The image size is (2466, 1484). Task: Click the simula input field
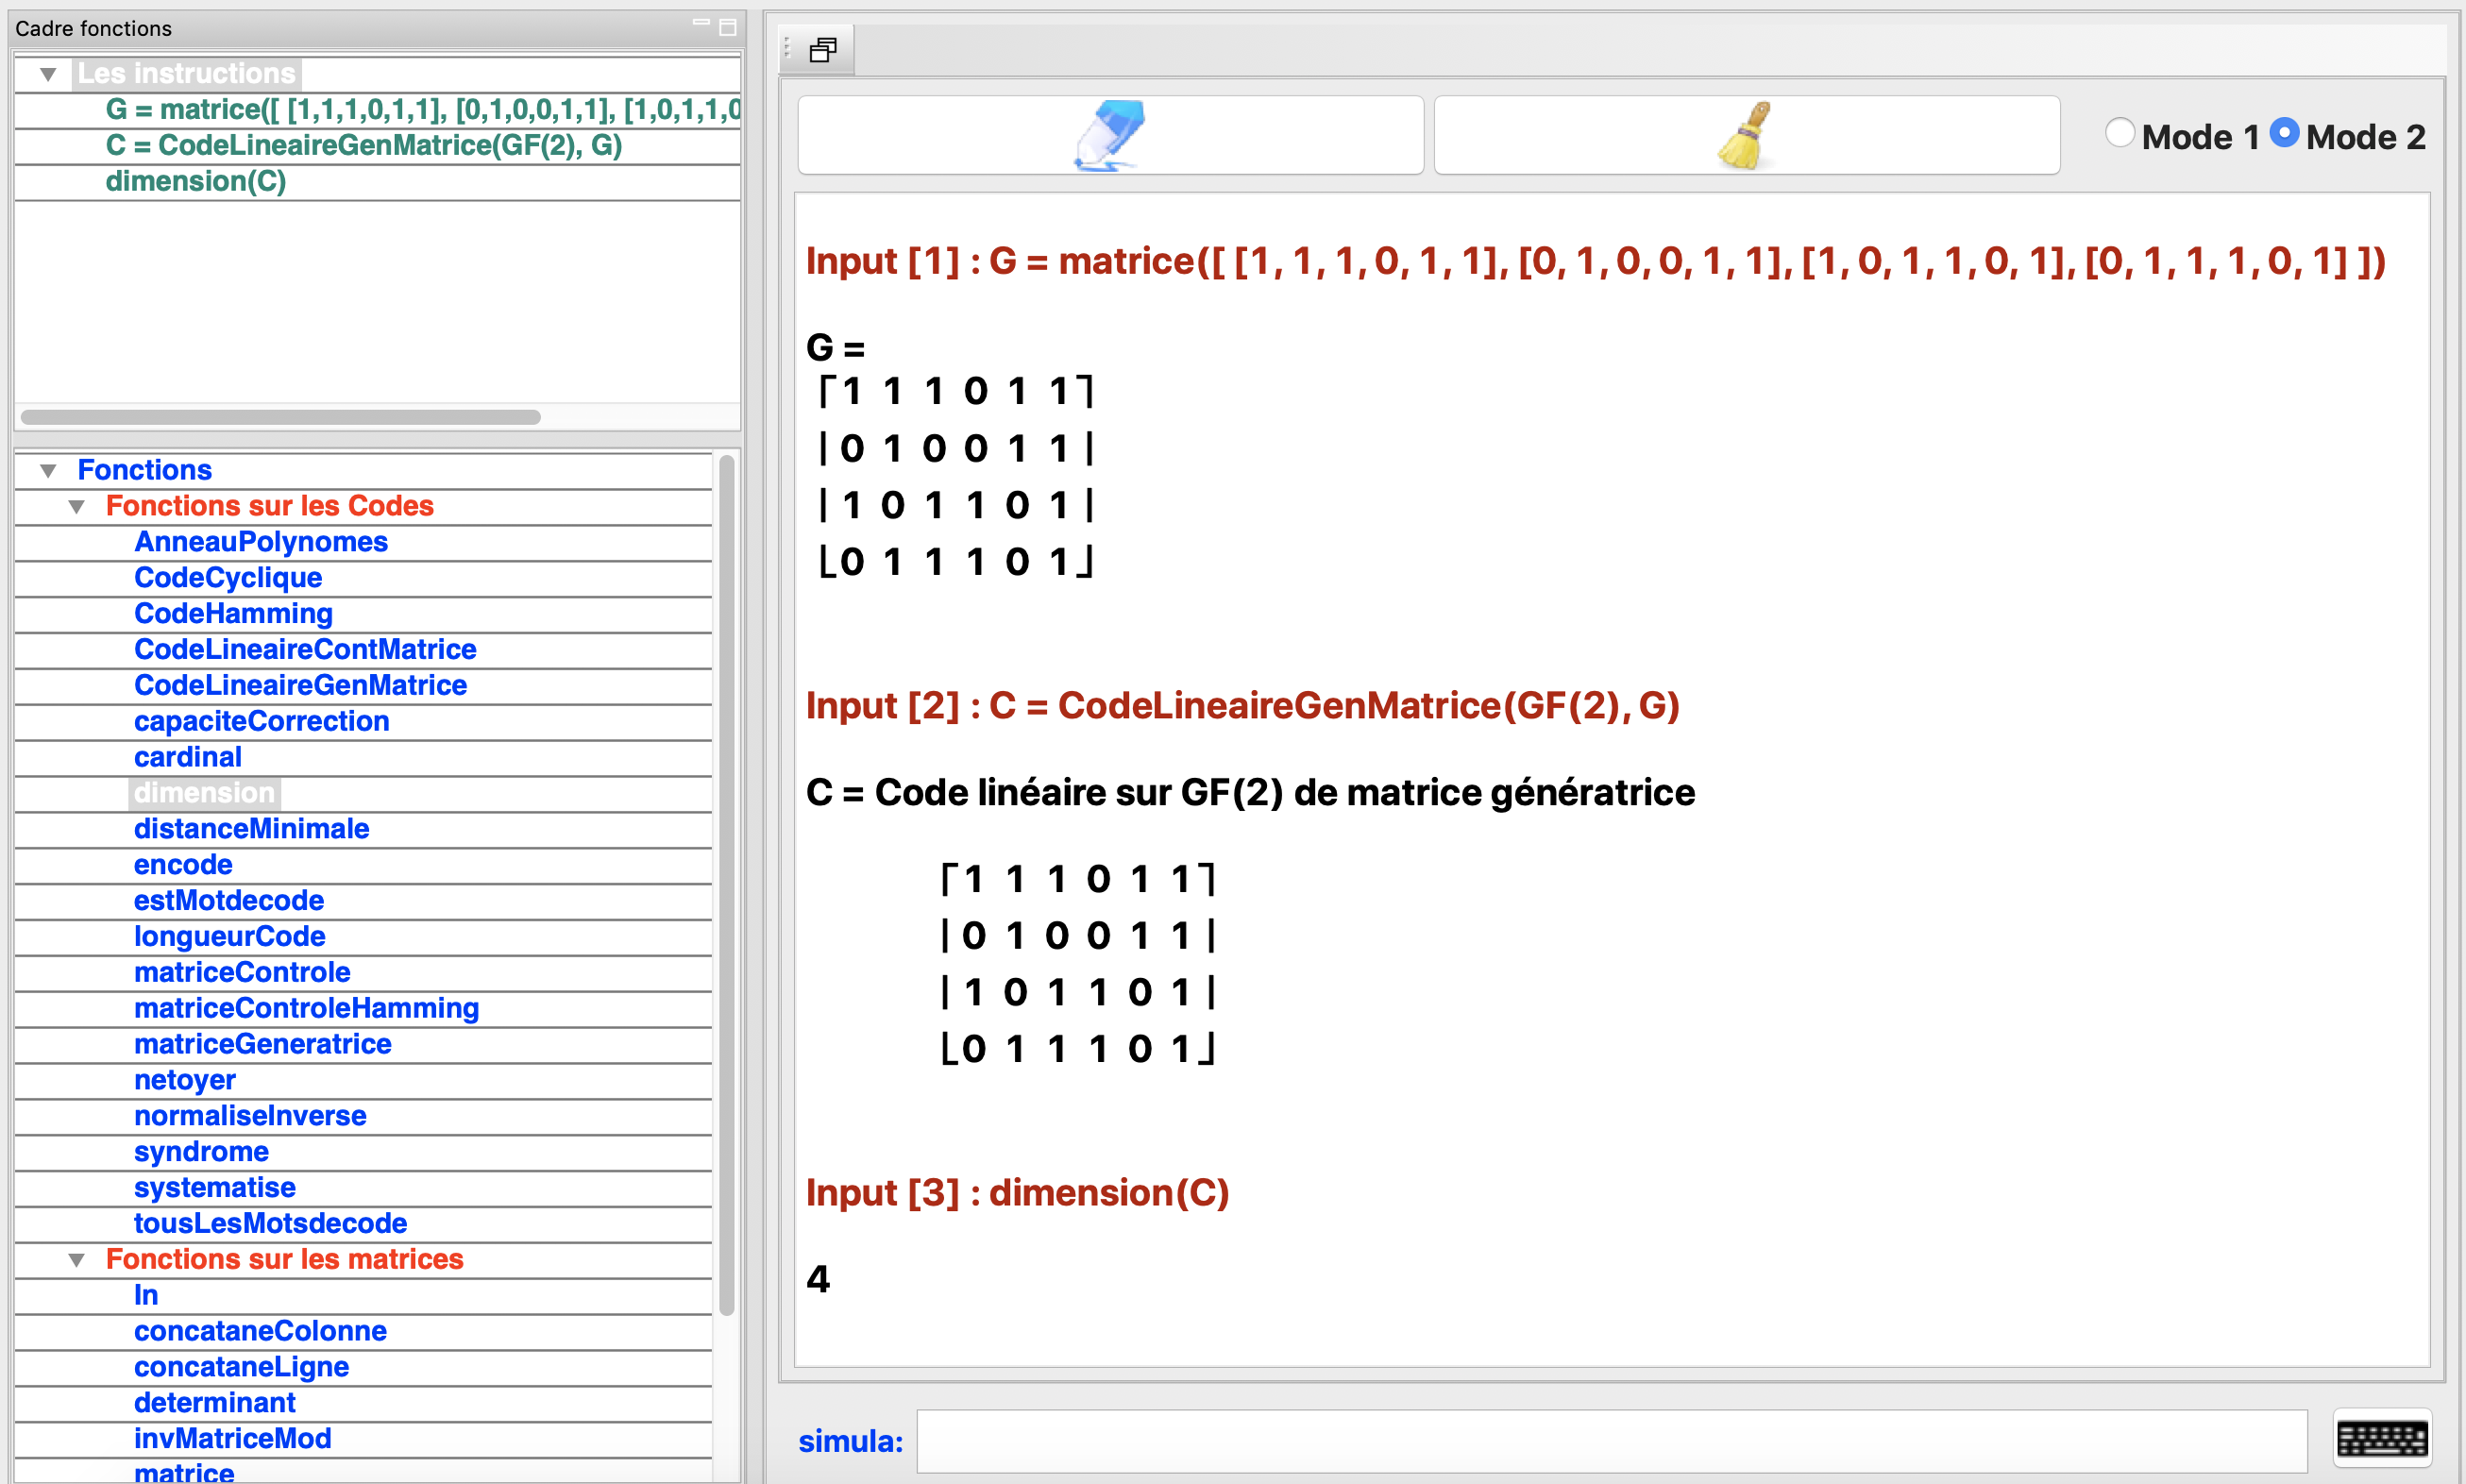tap(1610, 1441)
